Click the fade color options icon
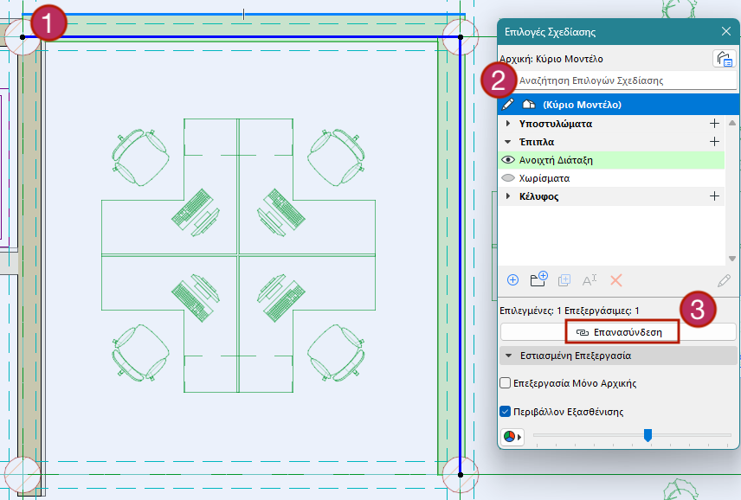 tap(512, 437)
